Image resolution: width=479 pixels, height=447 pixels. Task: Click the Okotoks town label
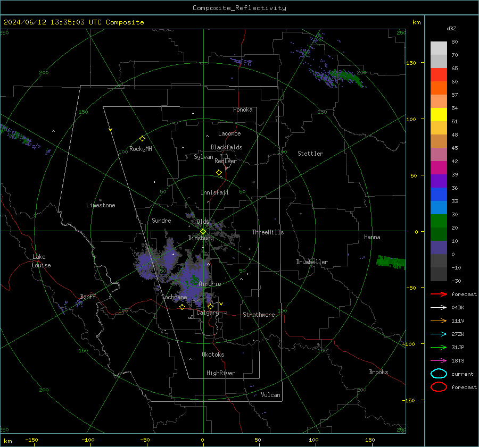click(213, 355)
